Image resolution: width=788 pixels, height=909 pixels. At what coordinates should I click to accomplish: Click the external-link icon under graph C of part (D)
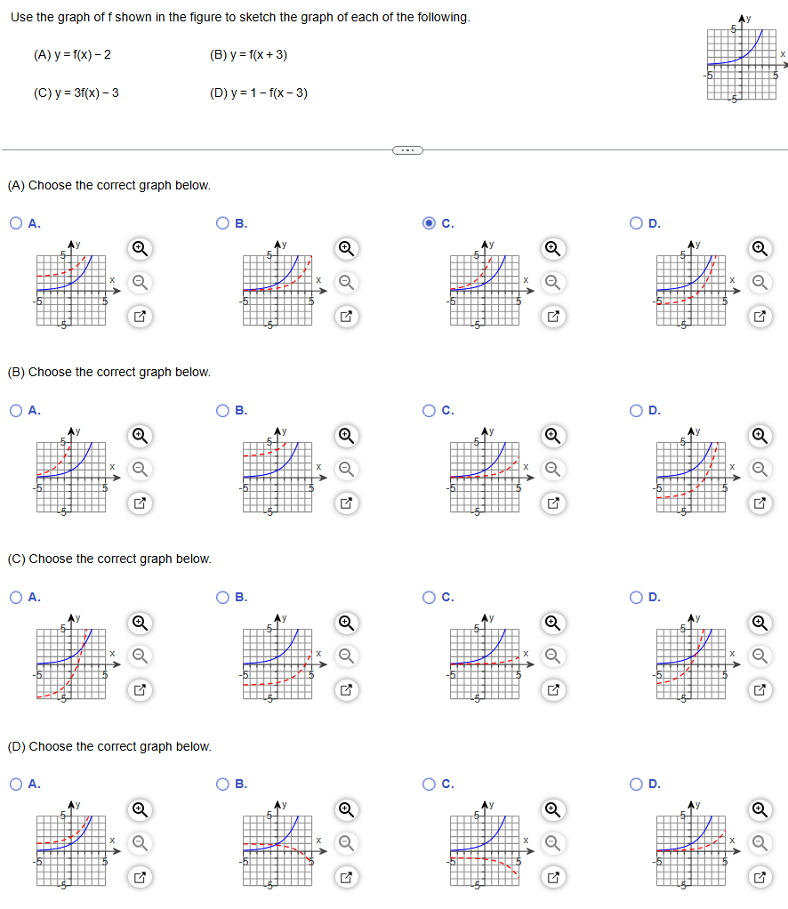point(552,877)
